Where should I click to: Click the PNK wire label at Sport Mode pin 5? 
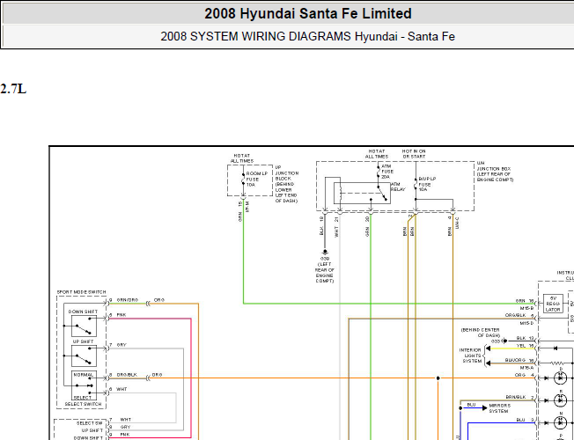coord(121,315)
